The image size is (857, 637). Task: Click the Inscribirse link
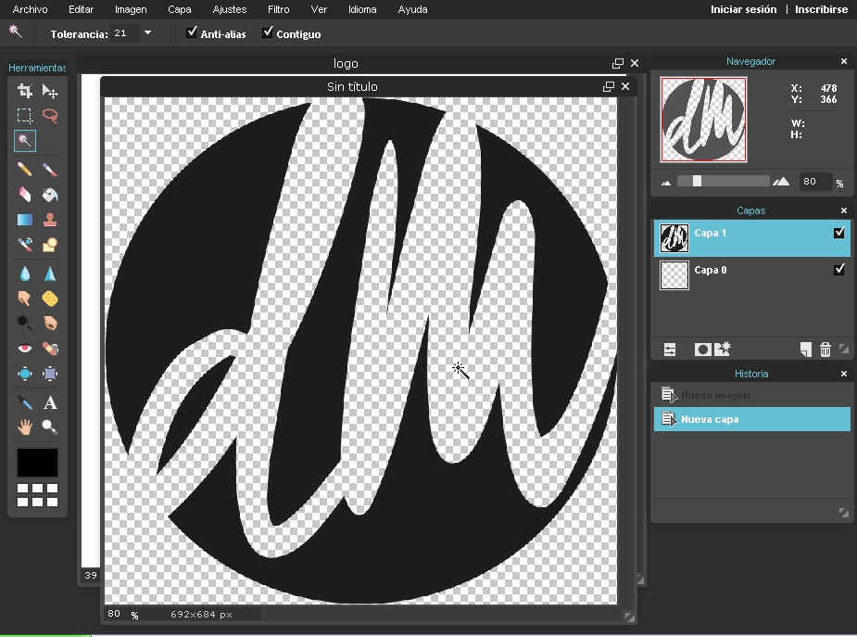click(821, 9)
